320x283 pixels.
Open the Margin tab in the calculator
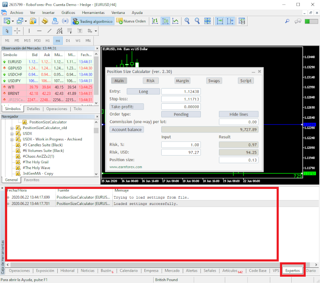tap(182, 81)
